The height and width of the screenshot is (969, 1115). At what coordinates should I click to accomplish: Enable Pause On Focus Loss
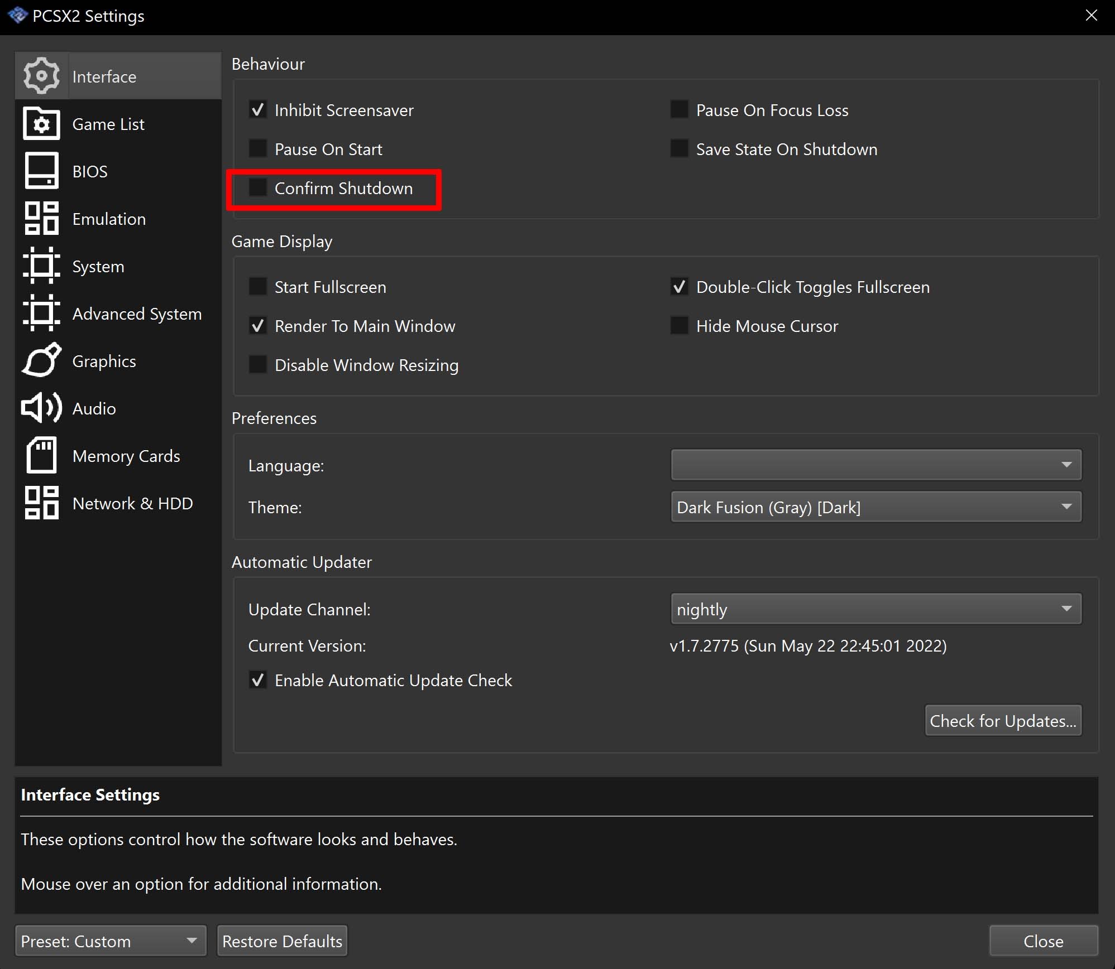(679, 110)
